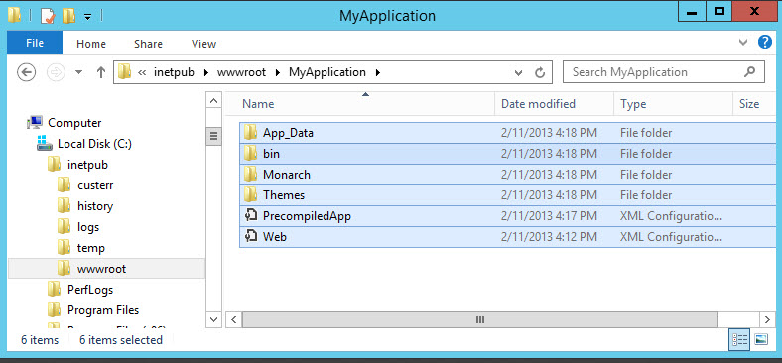The width and height of the screenshot is (782, 363).
Task: Click the Back navigation arrow
Action: (27, 72)
